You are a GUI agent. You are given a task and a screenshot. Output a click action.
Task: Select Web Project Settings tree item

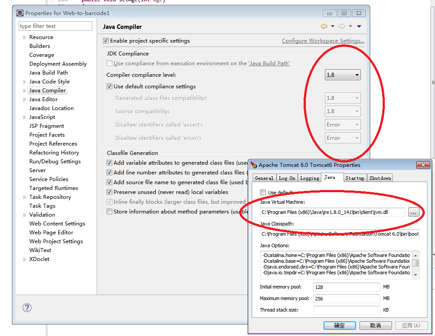(56, 241)
